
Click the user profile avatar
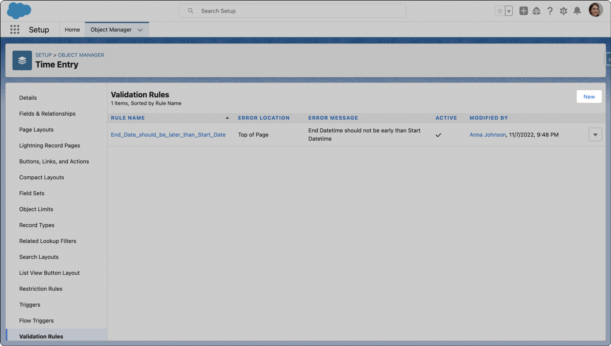pyautogui.click(x=595, y=10)
